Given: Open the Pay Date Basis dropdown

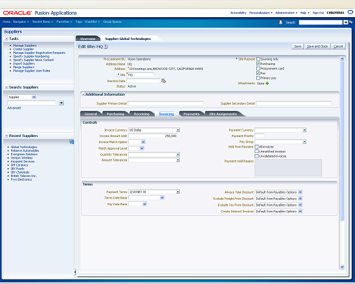Looking at the screenshot, I should (x=144, y=204).
